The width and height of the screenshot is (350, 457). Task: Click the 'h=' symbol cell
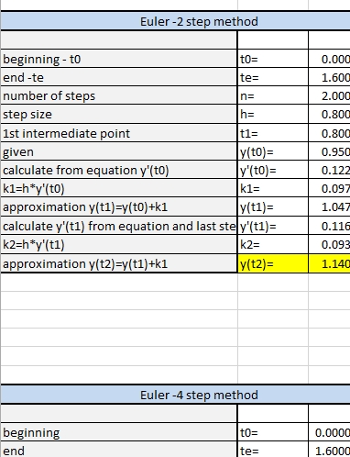273,114
